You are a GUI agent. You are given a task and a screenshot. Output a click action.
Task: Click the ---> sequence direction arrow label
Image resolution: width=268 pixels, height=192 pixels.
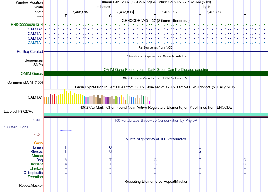tap(40, 16)
